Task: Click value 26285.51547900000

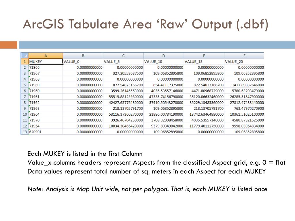Action: point(244,97)
